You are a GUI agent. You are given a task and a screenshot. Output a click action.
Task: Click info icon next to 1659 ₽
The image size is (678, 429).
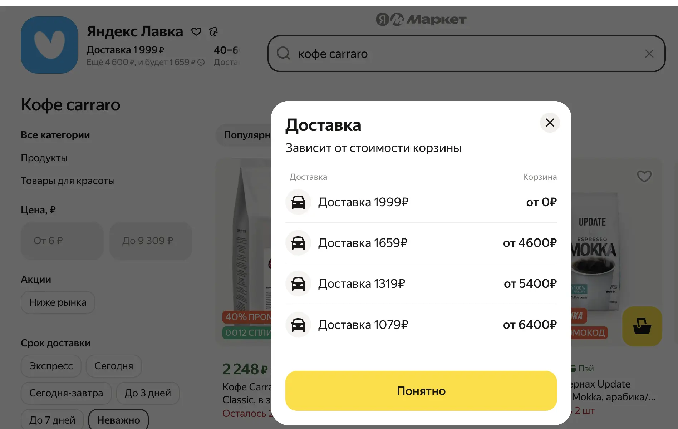coord(201,62)
